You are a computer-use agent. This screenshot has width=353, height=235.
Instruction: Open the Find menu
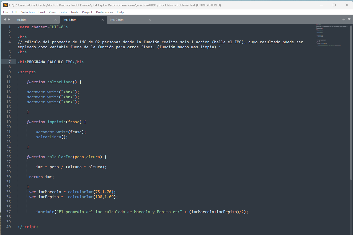tap(42, 12)
